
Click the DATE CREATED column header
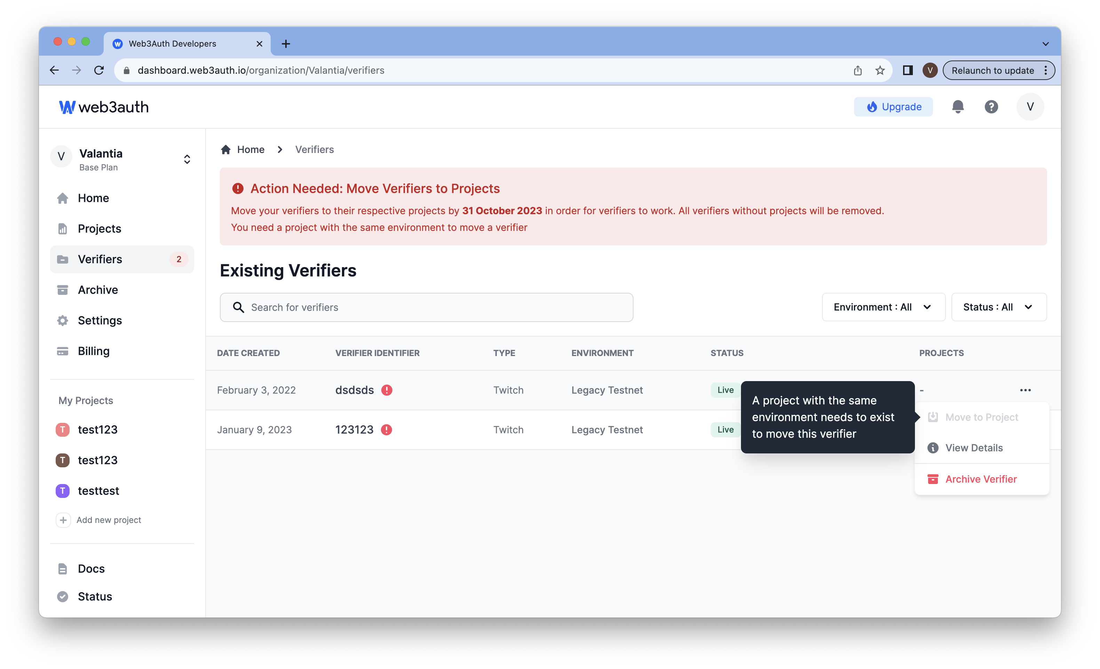248,353
